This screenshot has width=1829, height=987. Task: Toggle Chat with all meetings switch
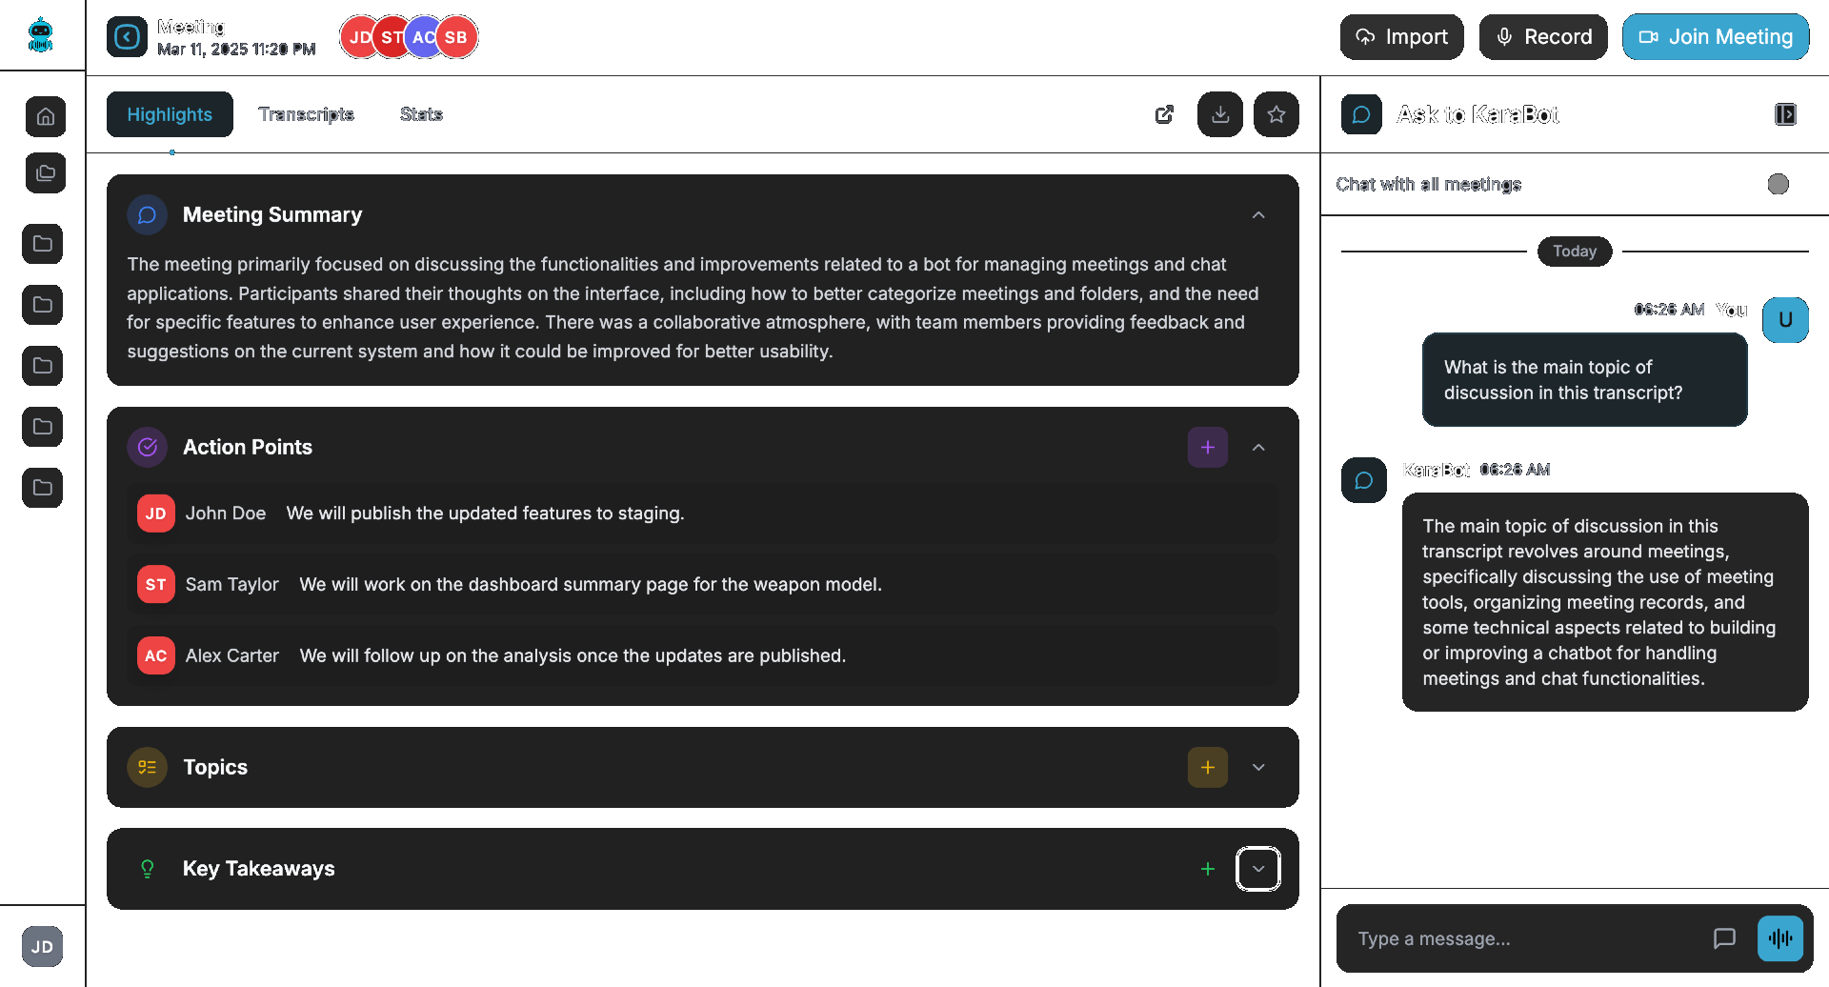1778,184
